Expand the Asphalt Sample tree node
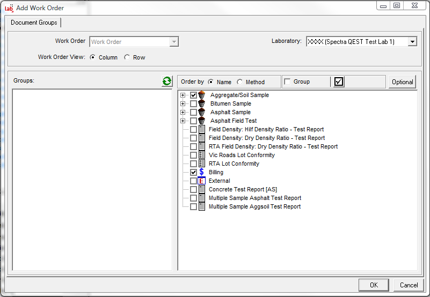The image size is (430, 297). coord(183,112)
